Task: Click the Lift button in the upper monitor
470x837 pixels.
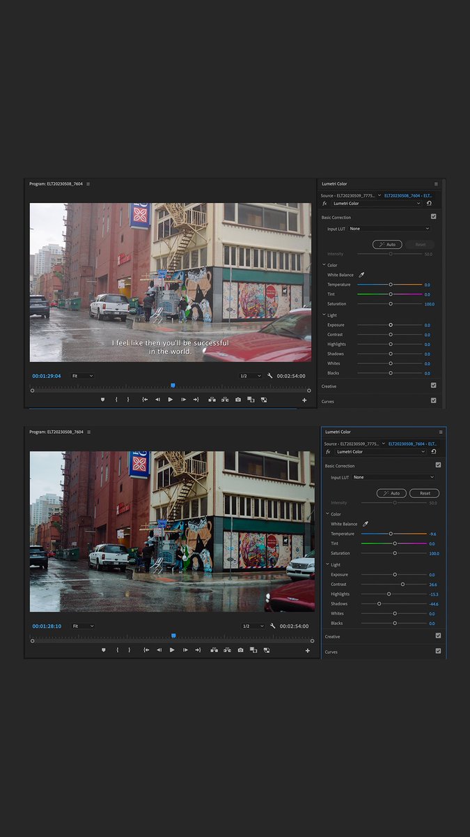Action: click(x=212, y=400)
